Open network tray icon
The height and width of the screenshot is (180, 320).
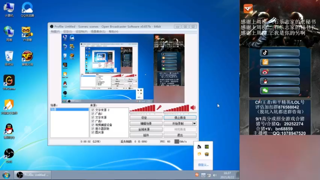coord(209,175)
